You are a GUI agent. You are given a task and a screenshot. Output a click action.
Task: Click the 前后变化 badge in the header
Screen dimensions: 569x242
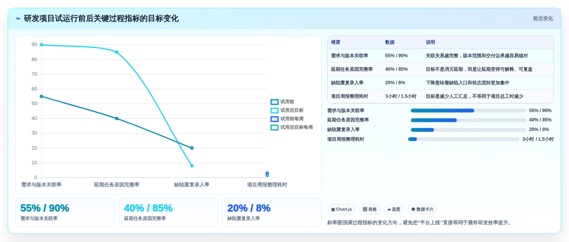click(543, 19)
